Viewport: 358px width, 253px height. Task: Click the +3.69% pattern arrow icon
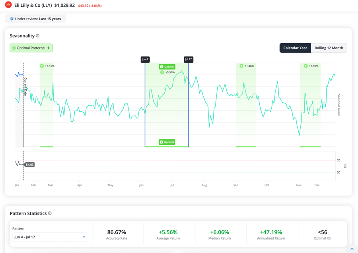305,66
